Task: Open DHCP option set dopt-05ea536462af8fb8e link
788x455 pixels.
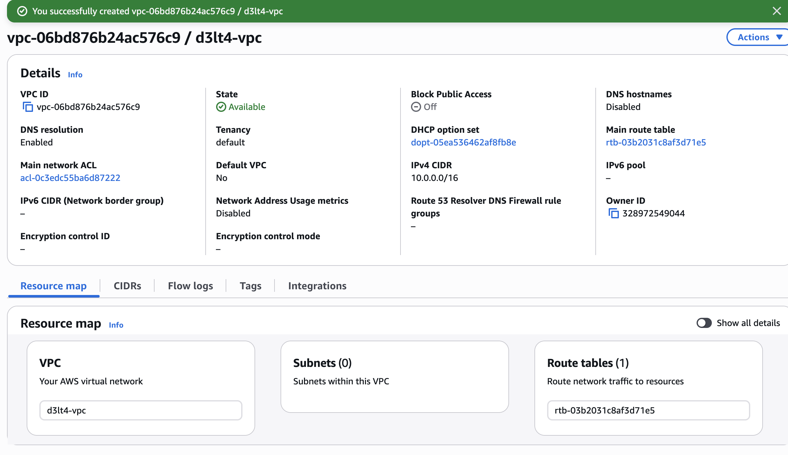Action: 463,143
